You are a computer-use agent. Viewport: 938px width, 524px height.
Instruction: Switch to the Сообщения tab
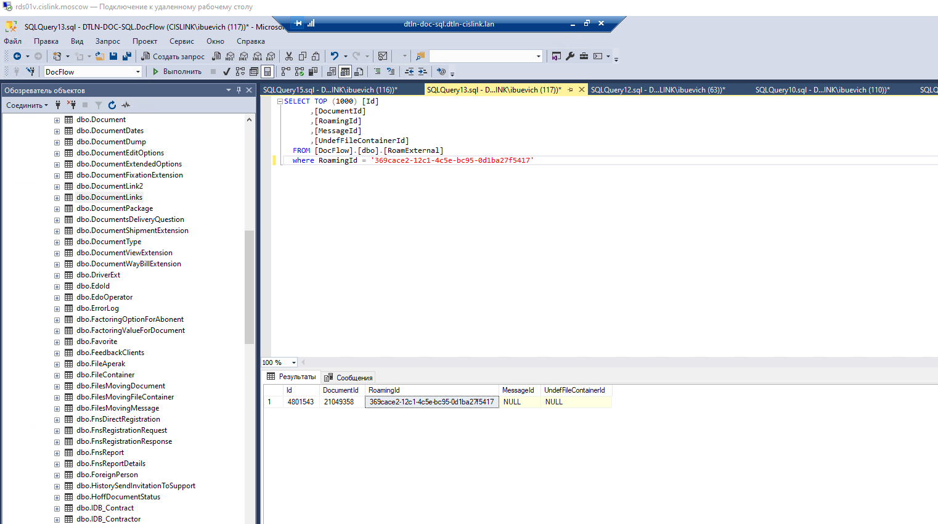[349, 377]
